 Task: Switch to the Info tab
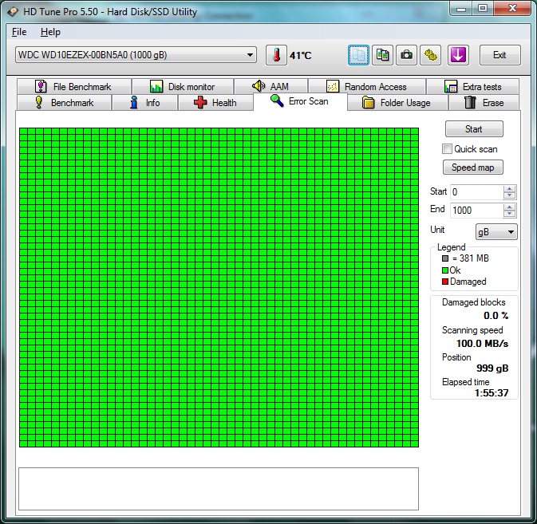pos(145,103)
